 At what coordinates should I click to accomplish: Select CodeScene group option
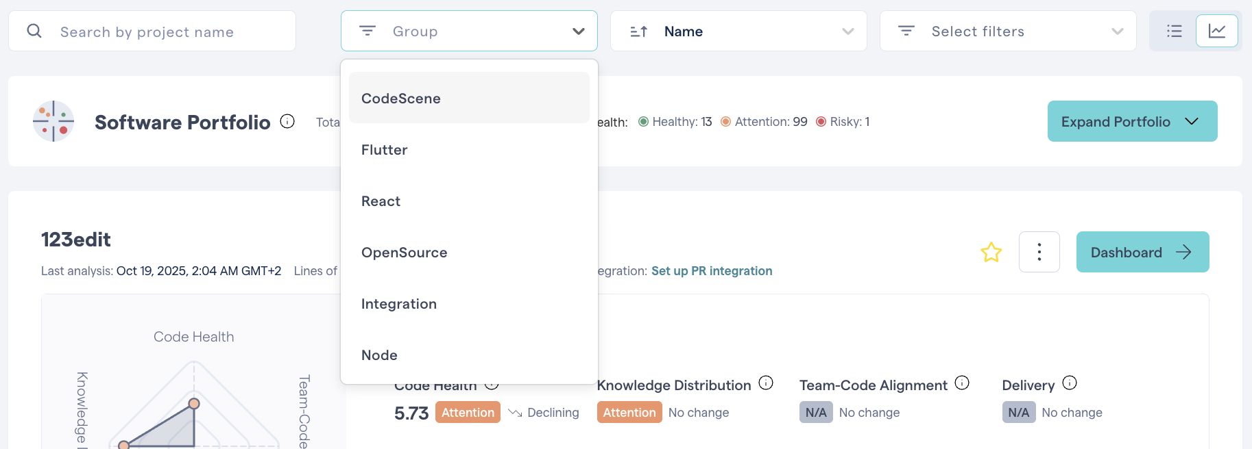(x=469, y=98)
